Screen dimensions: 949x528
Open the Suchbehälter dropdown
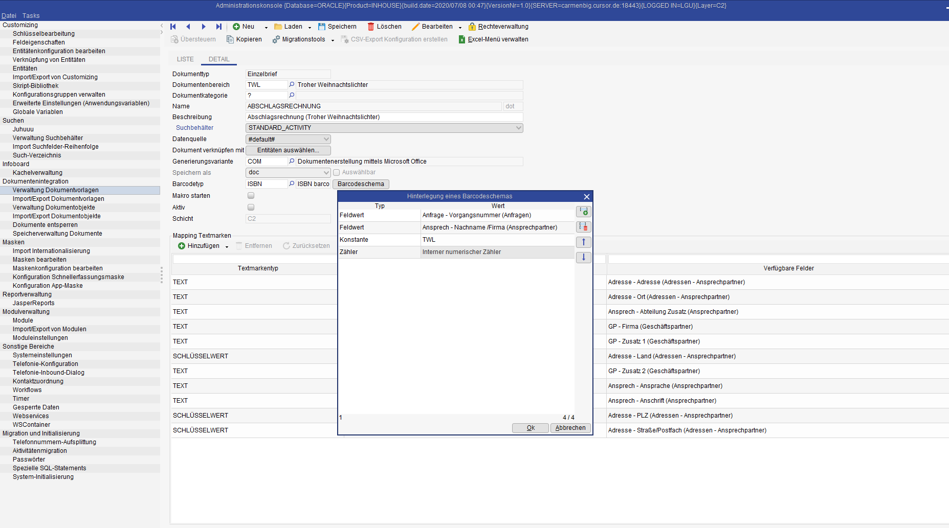click(x=518, y=128)
